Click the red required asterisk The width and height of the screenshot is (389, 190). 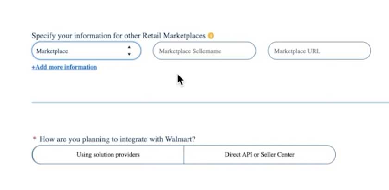pos(34,139)
